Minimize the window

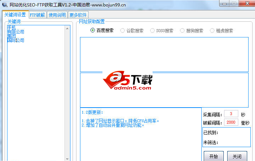(x=224, y=4)
